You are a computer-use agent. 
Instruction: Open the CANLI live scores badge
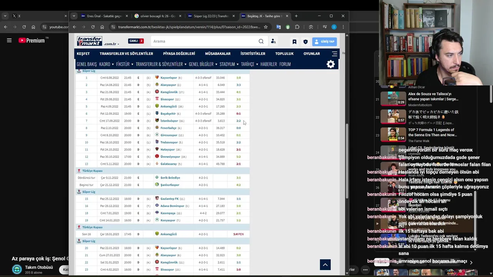click(136, 41)
